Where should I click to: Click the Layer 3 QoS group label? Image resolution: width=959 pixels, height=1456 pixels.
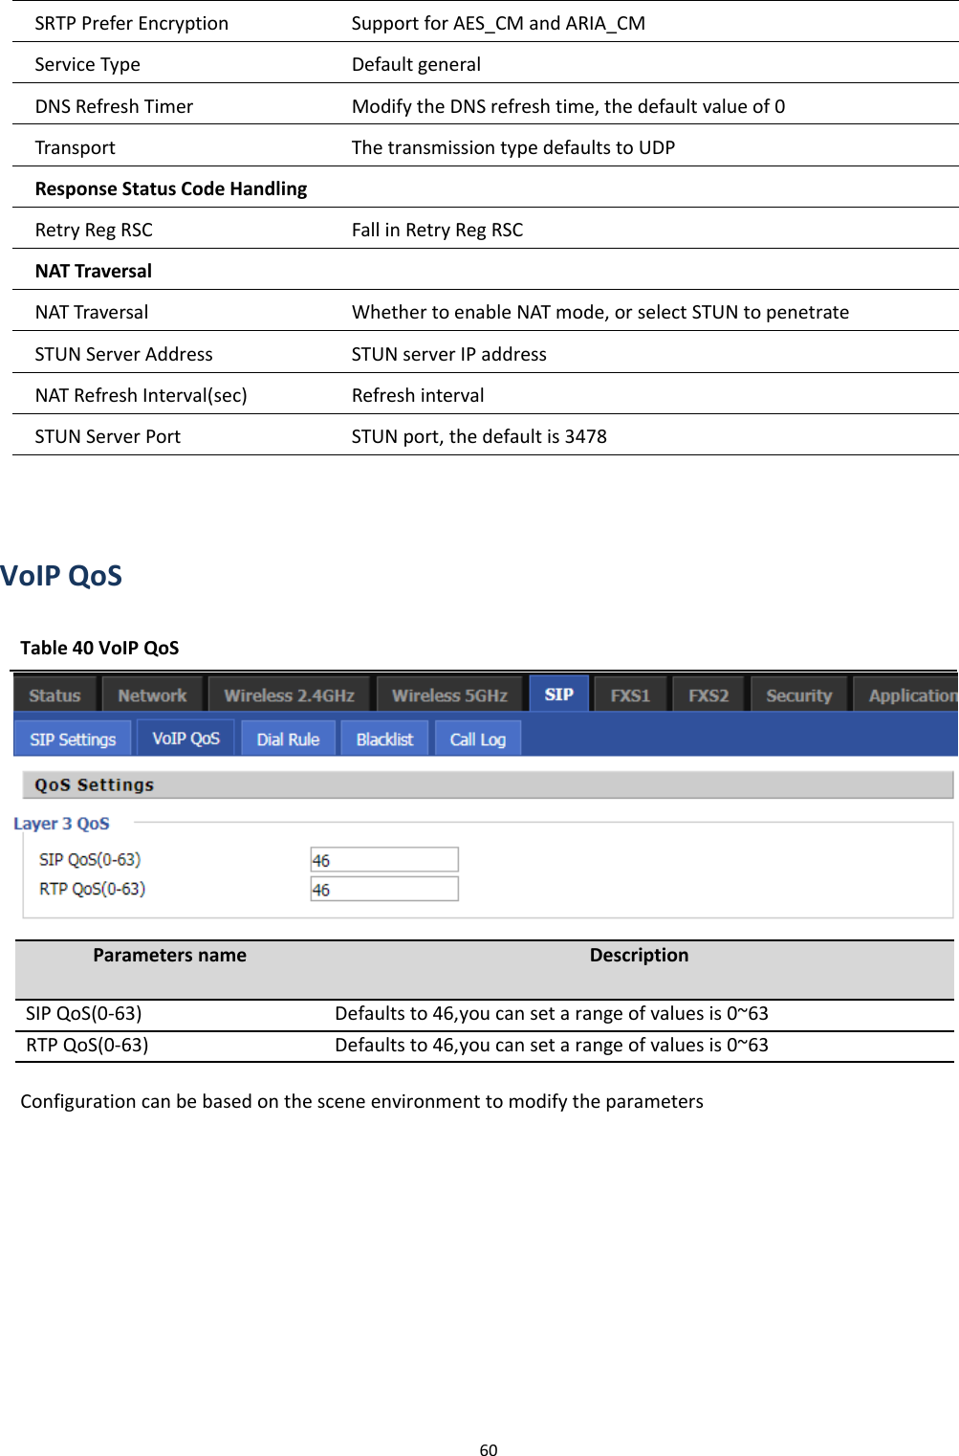62,823
